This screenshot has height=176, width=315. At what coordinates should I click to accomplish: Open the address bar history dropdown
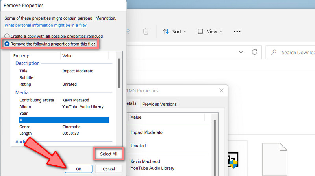tap(240, 52)
